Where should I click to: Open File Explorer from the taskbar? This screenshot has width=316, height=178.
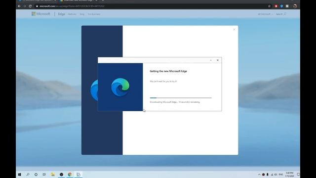point(53,175)
